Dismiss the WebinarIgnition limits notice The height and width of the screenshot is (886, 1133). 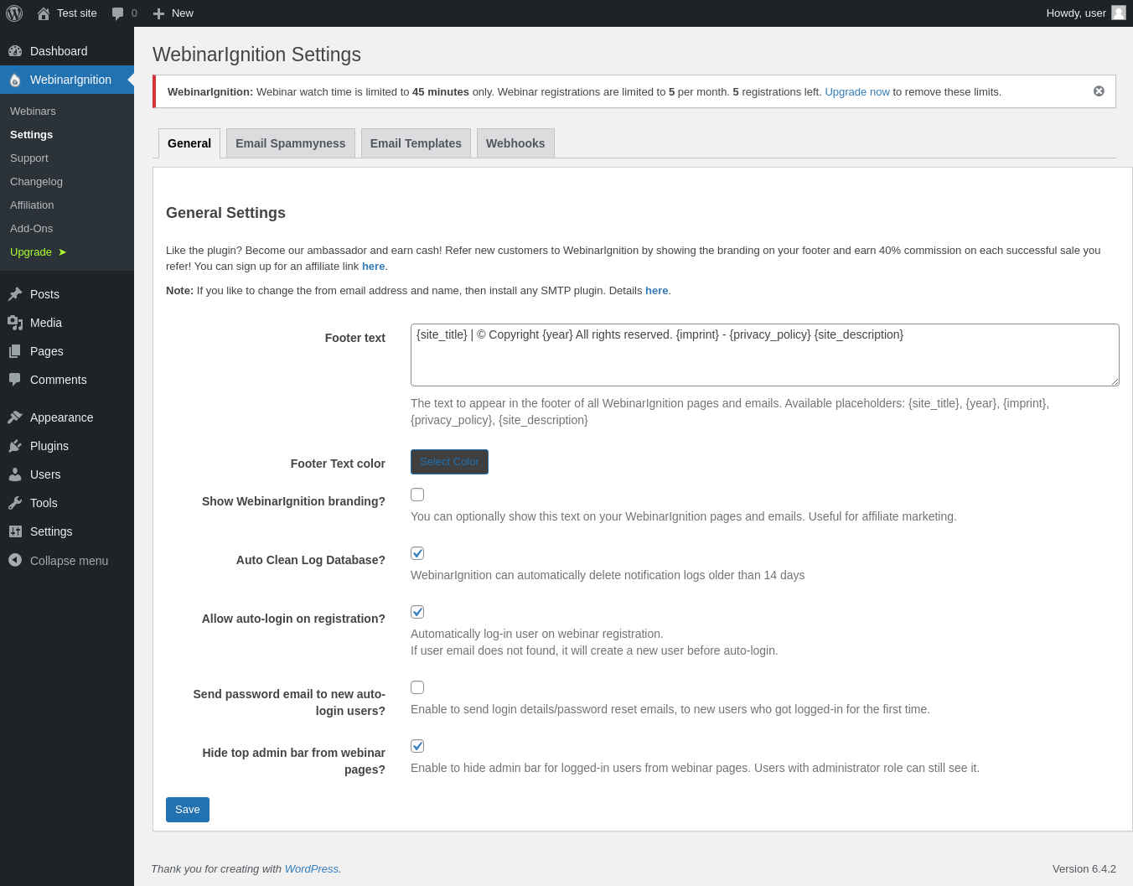[1099, 91]
